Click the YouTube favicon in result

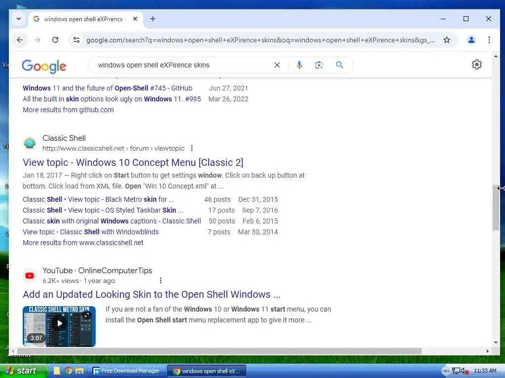coord(30,276)
